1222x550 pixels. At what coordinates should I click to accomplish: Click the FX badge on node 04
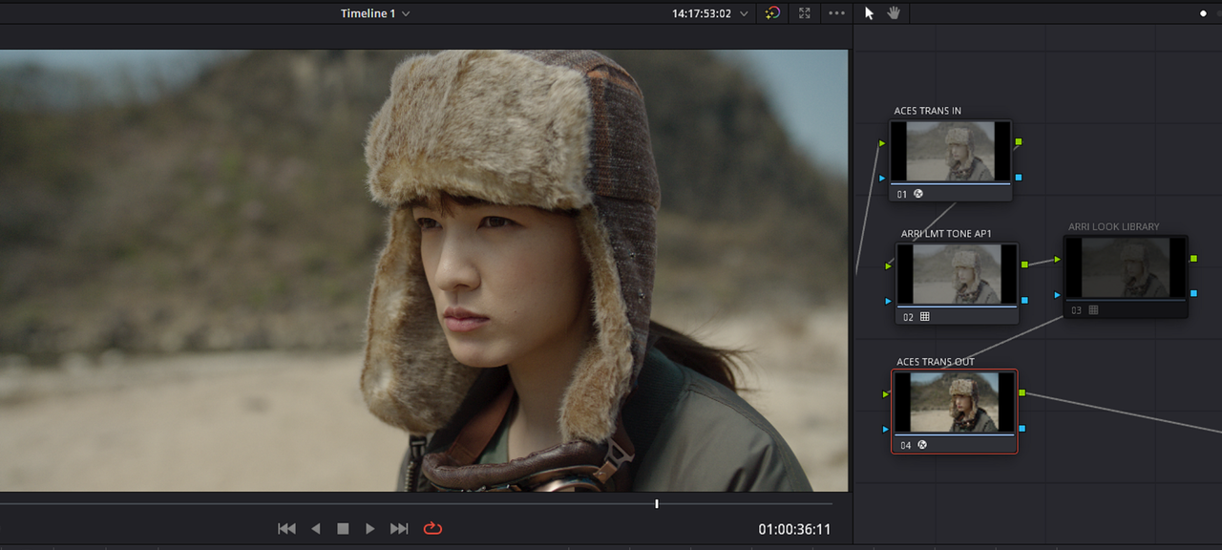point(922,445)
